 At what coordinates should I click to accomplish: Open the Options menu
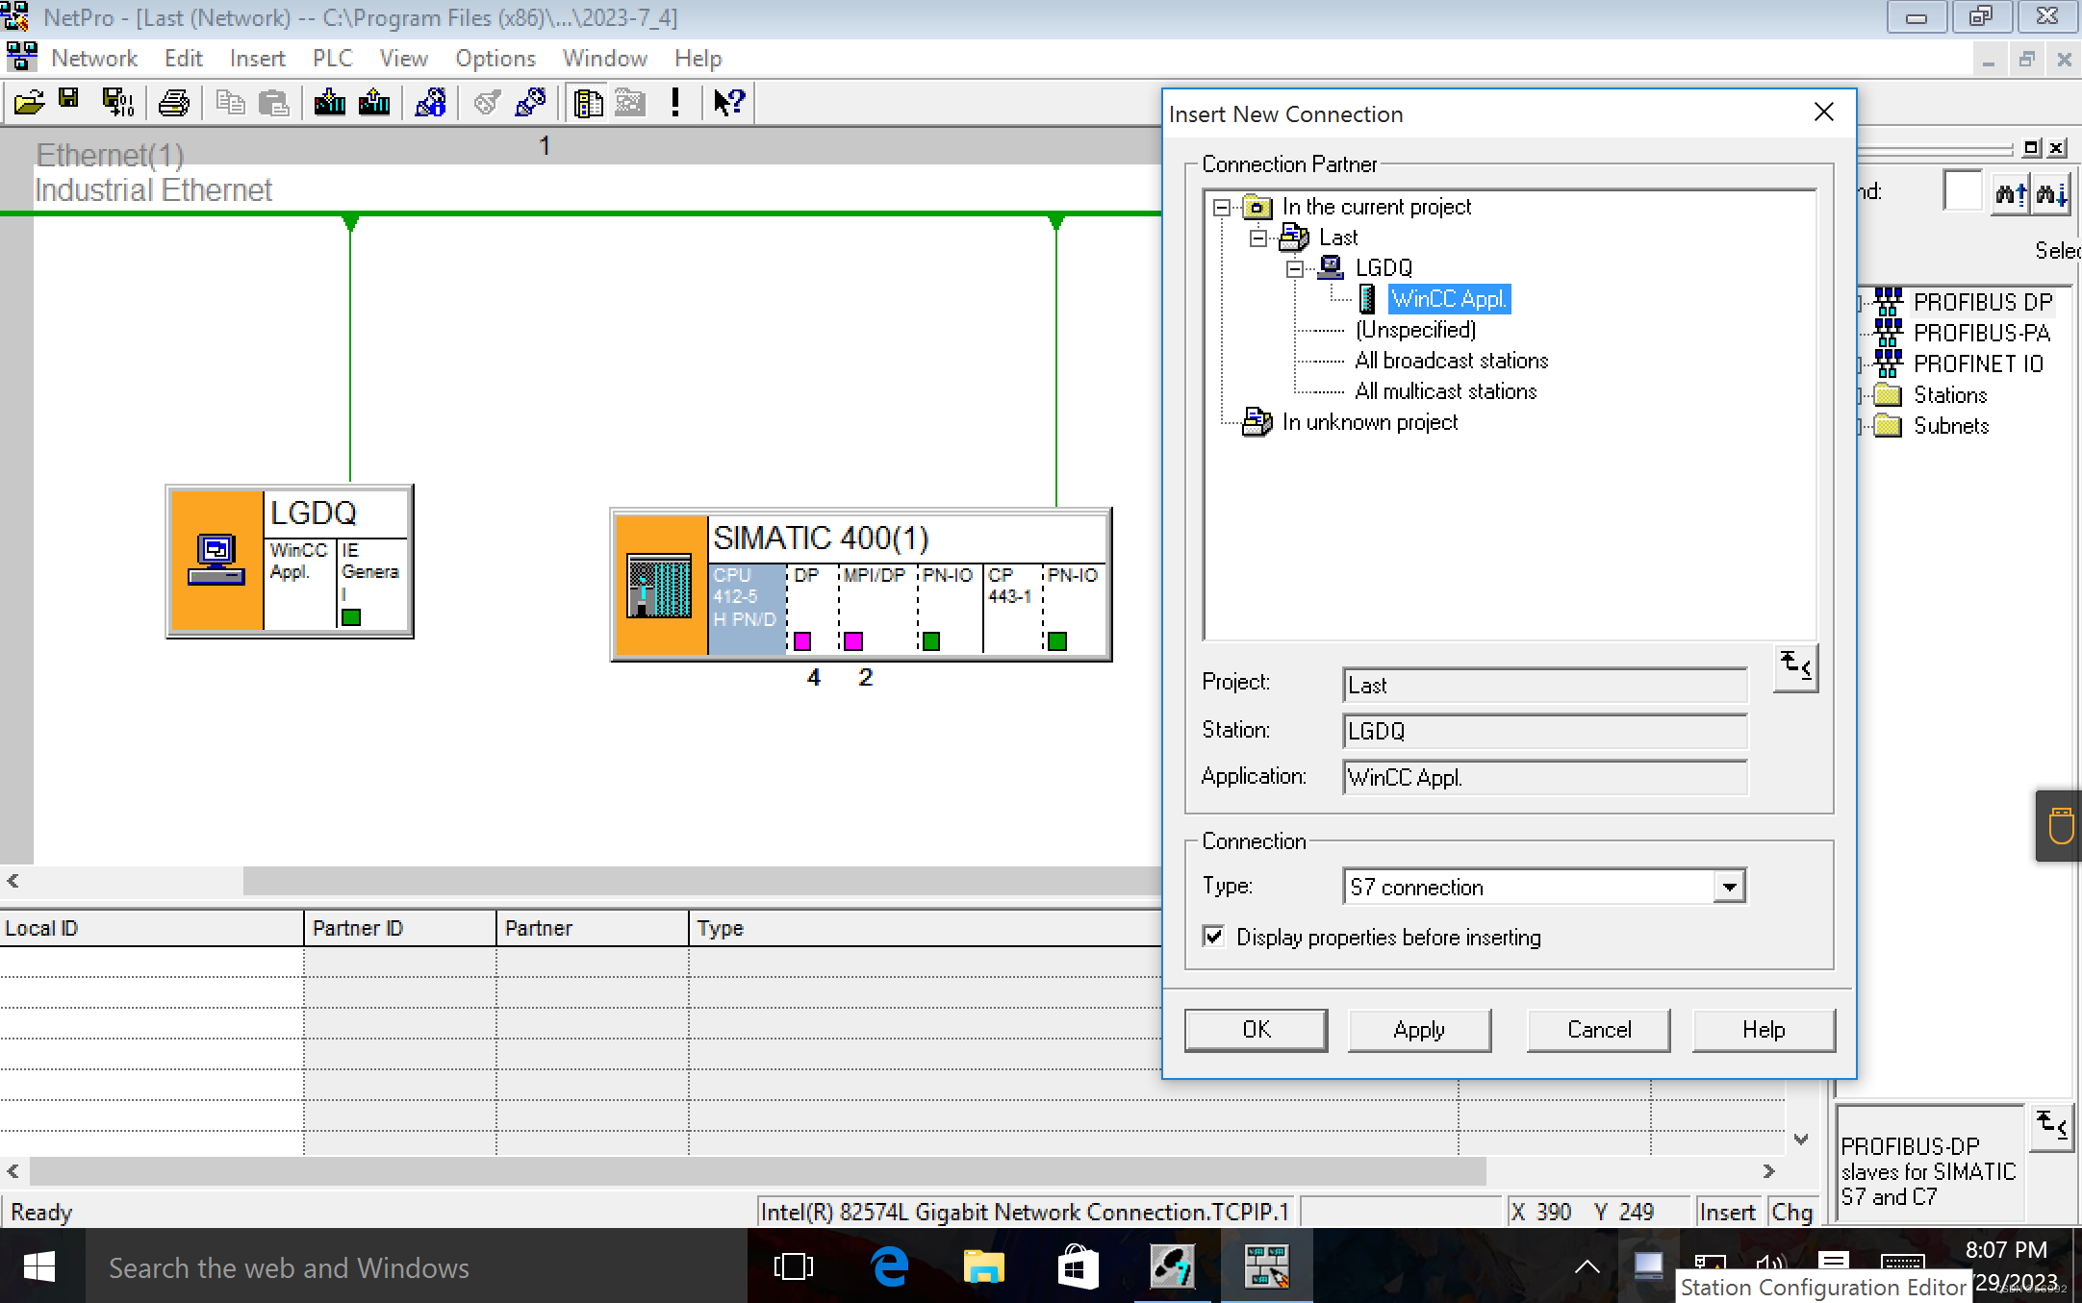[x=495, y=59]
